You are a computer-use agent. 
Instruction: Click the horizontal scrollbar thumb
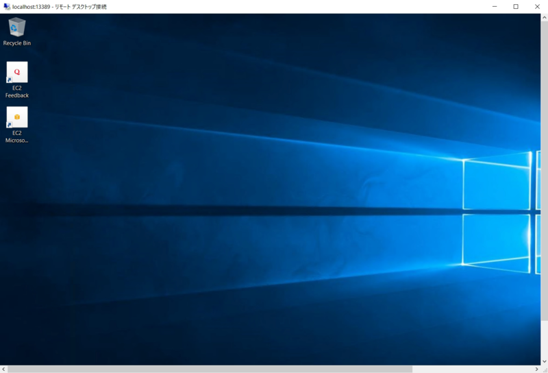210,369
